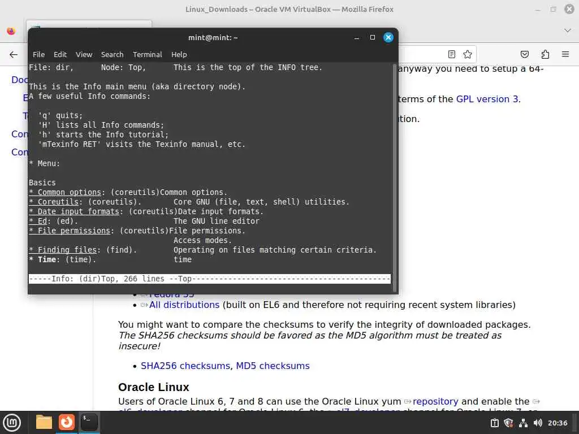Click the terminal vertical scrollbar
Image resolution: width=579 pixels, height=434 pixels.
395,177
